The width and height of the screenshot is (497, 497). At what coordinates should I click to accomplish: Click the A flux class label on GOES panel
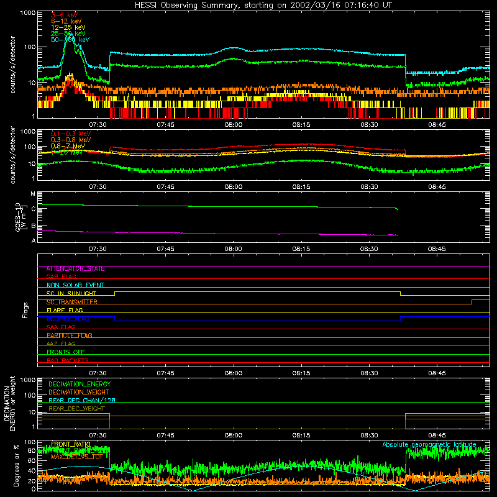point(34,240)
